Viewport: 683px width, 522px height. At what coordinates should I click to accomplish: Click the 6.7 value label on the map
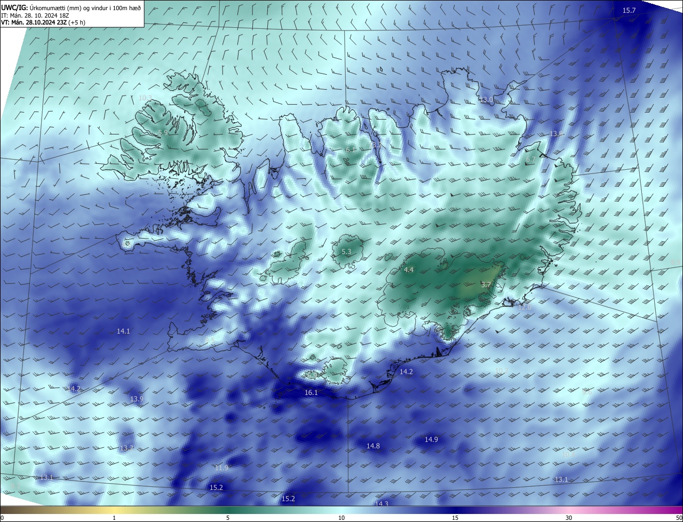pyautogui.click(x=530, y=160)
